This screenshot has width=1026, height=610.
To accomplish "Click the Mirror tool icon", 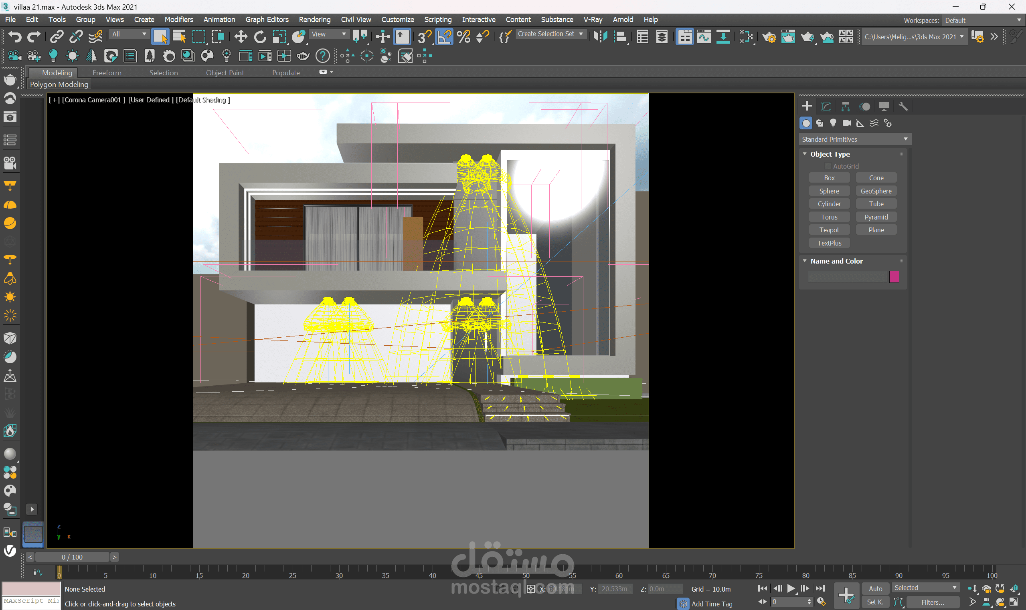I will [x=600, y=37].
